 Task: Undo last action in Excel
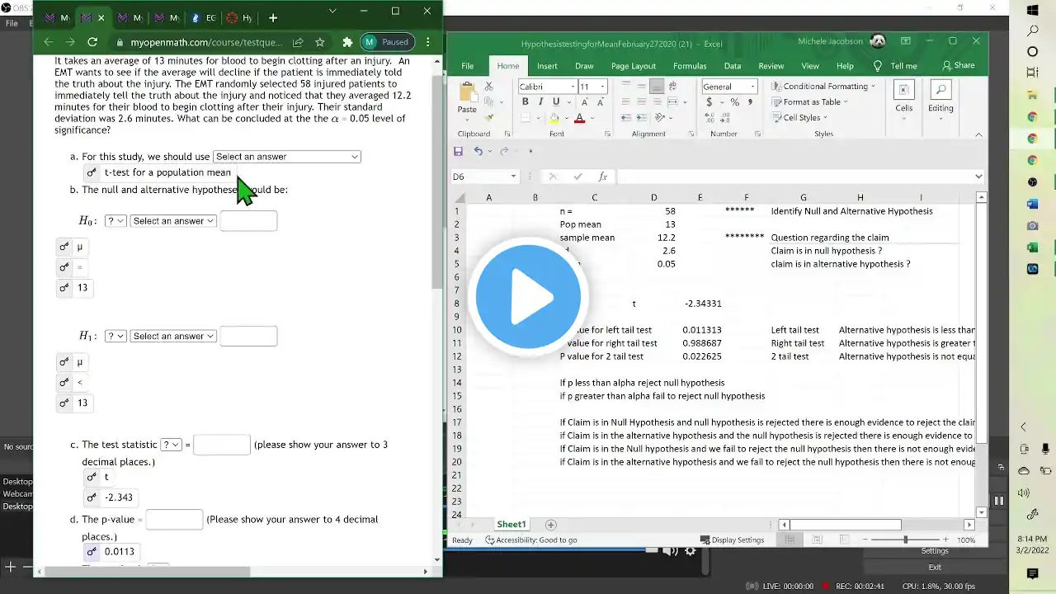pos(478,151)
